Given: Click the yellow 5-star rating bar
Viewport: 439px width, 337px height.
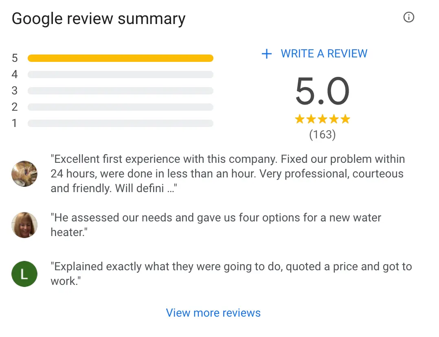Looking at the screenshot, I should tap(120, 58).
